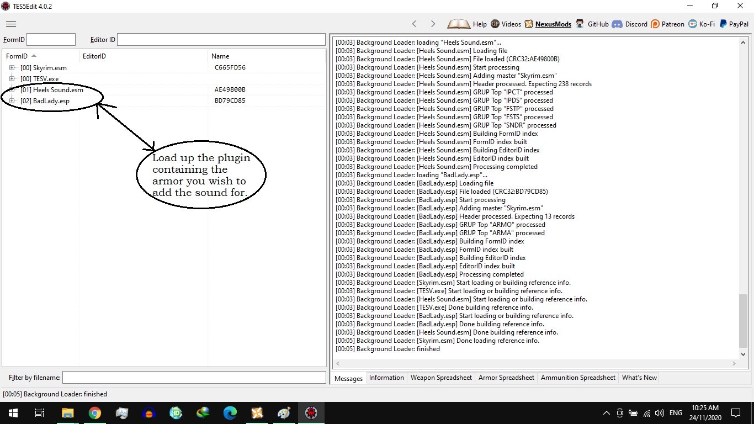754x424 pixels.
Task: Open the Ammunition Spreadsheet tab
Action: click(578, 378)
